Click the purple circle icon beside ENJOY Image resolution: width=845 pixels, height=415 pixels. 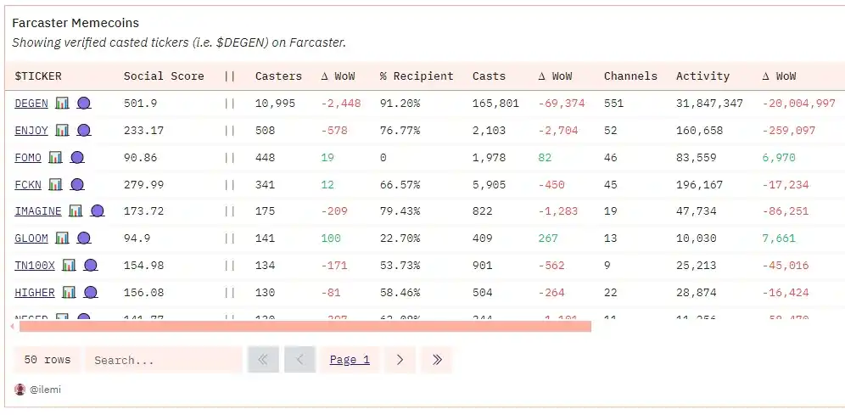point(84,130)
